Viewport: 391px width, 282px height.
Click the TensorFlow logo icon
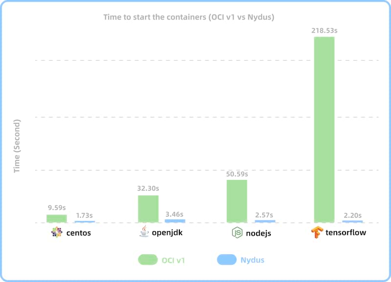(x=318, y=233)
